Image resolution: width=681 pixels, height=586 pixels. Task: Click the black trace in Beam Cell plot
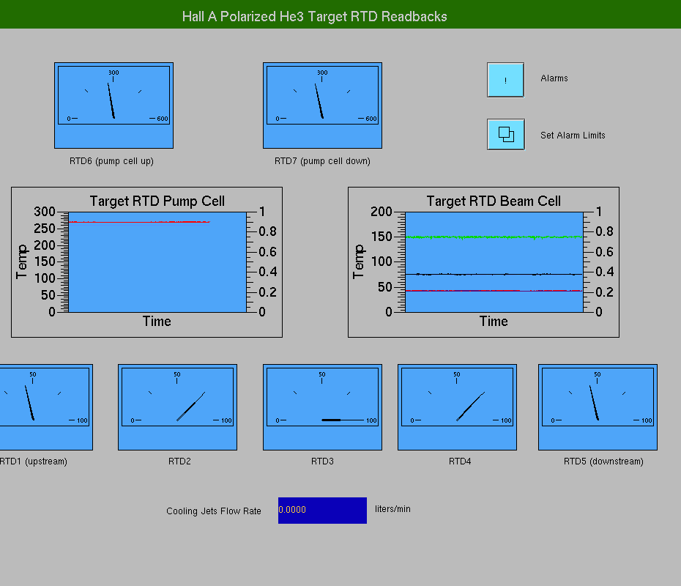tap(494, 274)
